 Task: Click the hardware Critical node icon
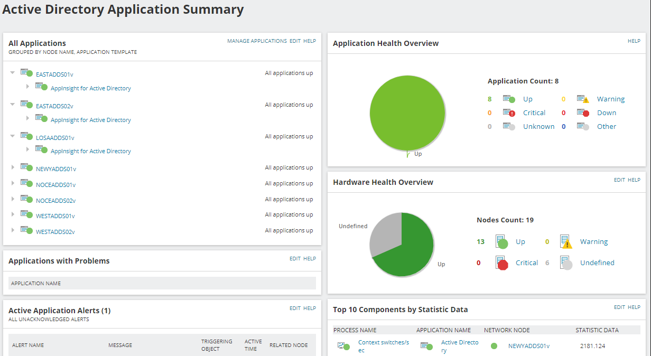(x=502, y=263)
